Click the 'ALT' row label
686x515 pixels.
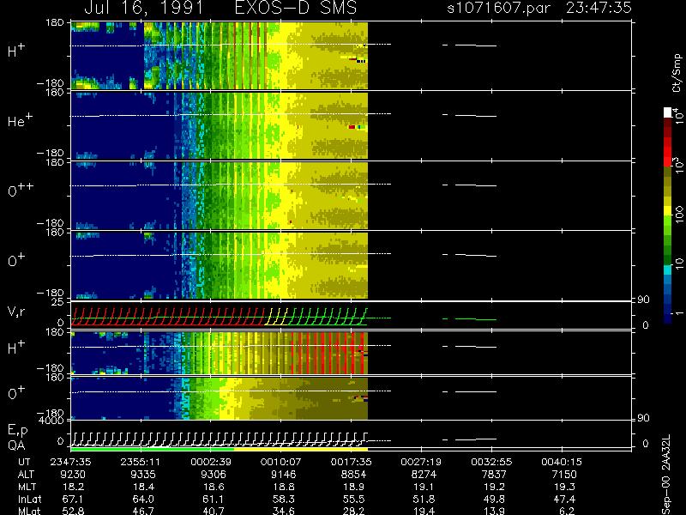click(27, 475)
